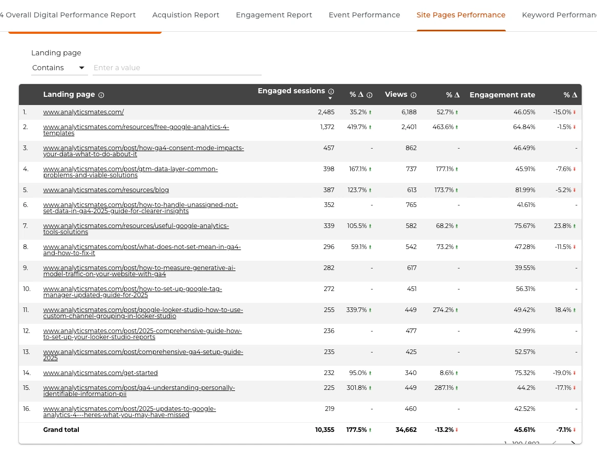The image size is (597, 456).
Task: Open the how-to-measure-generative-ai link
Action: tap(139, 271)
